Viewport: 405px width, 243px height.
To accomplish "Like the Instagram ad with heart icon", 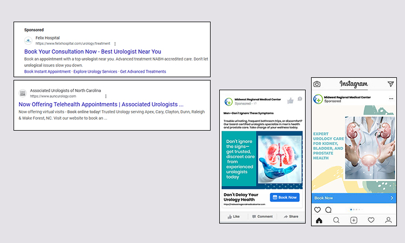I will [318, 210].
